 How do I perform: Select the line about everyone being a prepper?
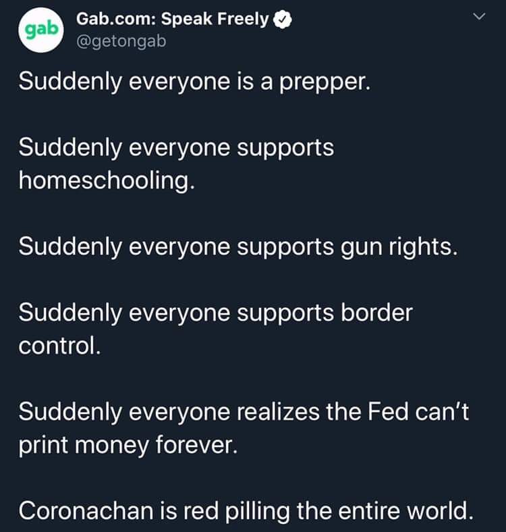coord(195,82)
